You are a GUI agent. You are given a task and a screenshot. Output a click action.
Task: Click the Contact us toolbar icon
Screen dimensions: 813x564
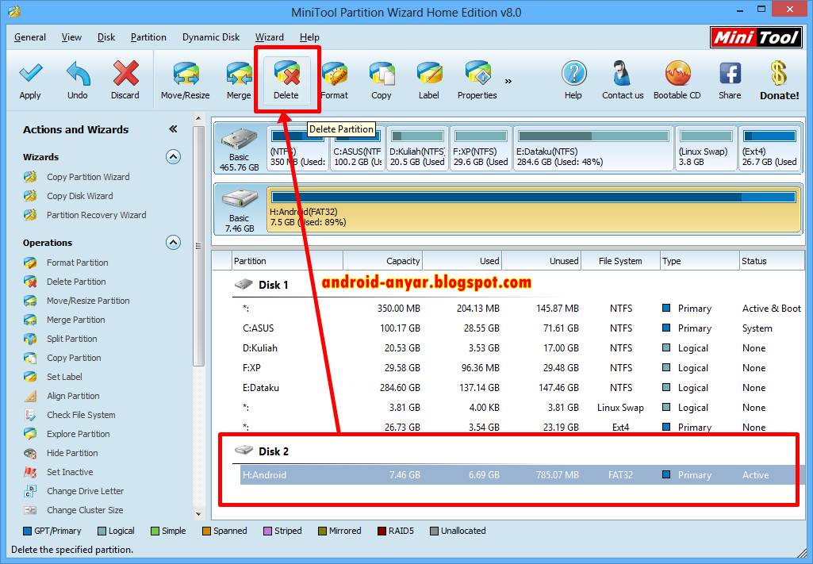(x=622, y=73)
